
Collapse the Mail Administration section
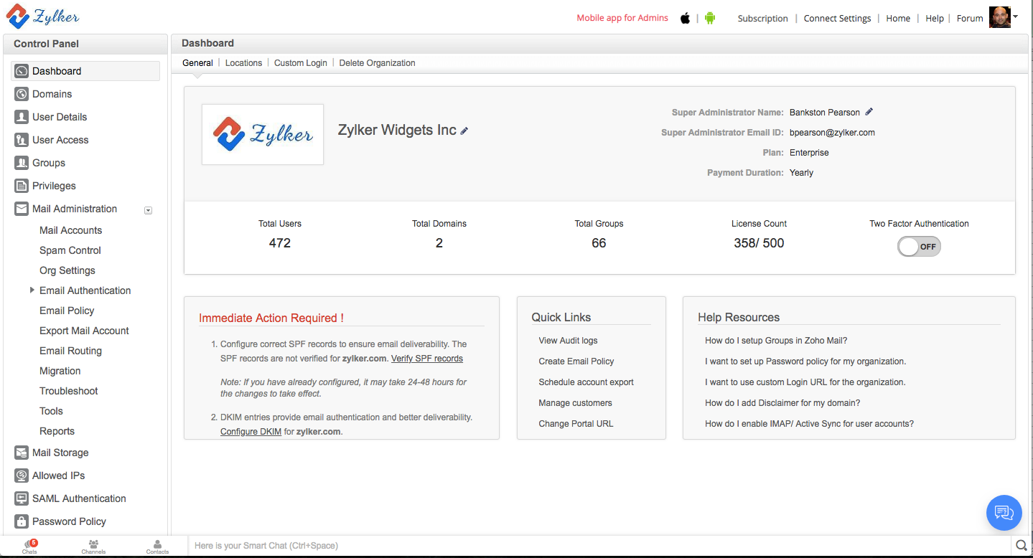148,210
